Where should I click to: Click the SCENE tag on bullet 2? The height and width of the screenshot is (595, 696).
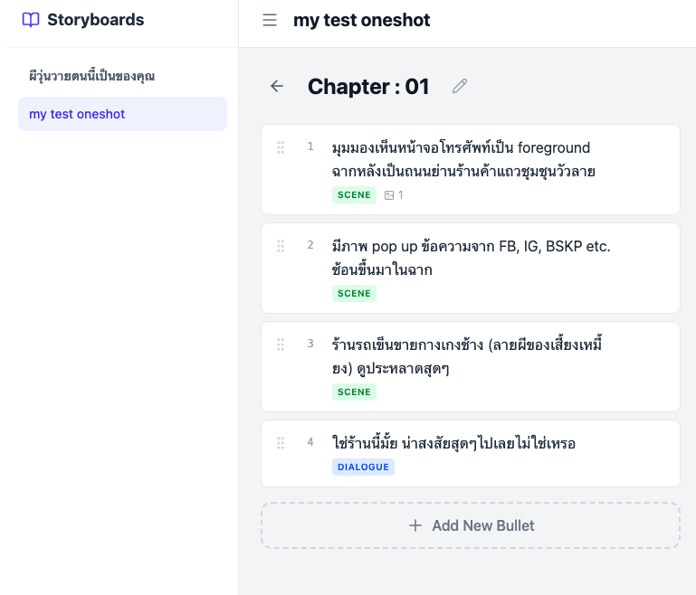point(354,294)
